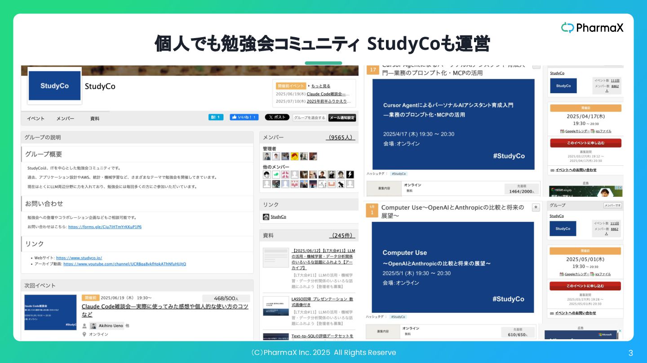The width and height of the screenshot is (647, 363).
Task: Click the green shape member avatar
Action: pyautogui.click(x=276, y=174)
